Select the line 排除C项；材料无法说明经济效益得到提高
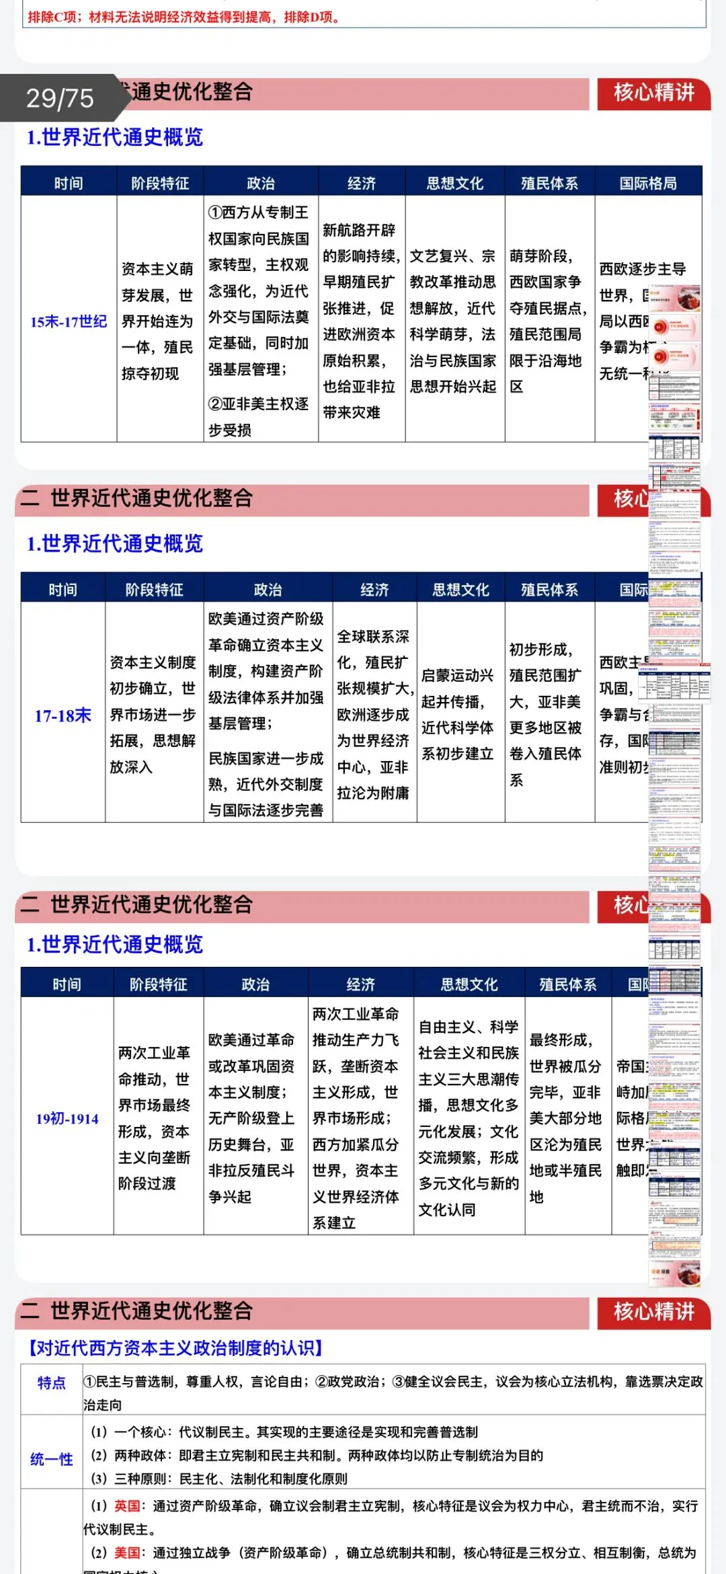This screenshot has width=726, height=1574. point(184,17)
